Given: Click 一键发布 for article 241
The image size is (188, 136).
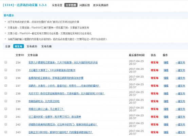Looking at the screenshot, I should point(180,117).
